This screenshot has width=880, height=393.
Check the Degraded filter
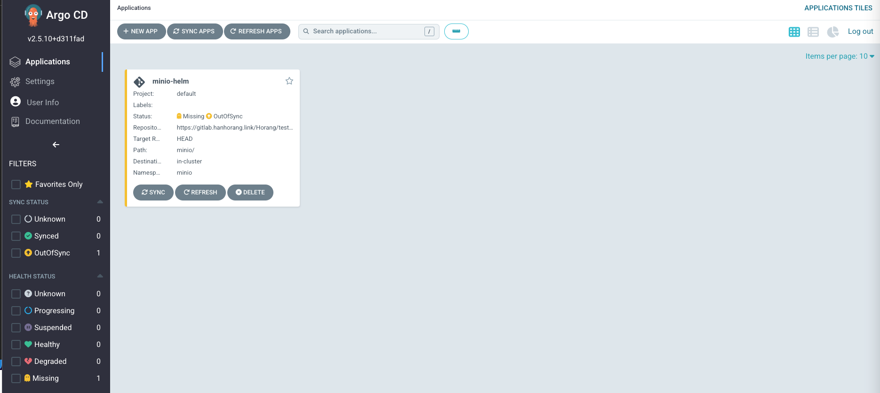[16, 362]
